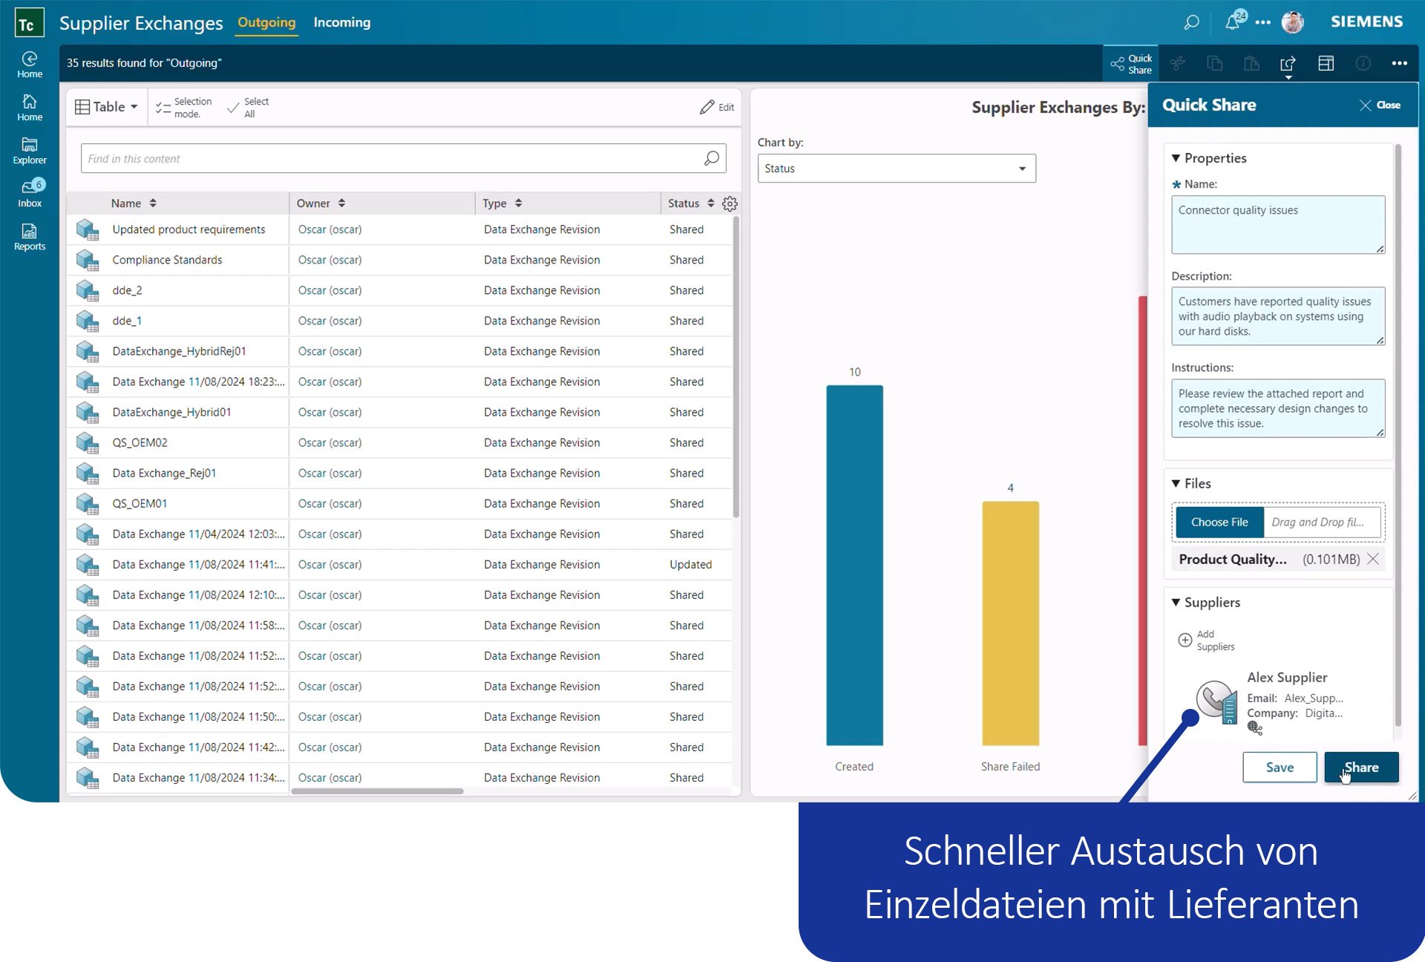Collapse the Properties section in Quick Share
This screenshot has width=1425, height=962.
click(1176, 157)
